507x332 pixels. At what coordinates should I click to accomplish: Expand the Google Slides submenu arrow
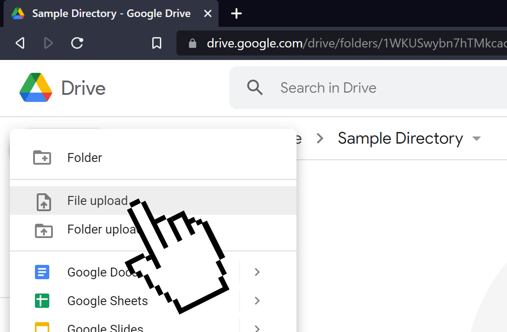(257, 328)
